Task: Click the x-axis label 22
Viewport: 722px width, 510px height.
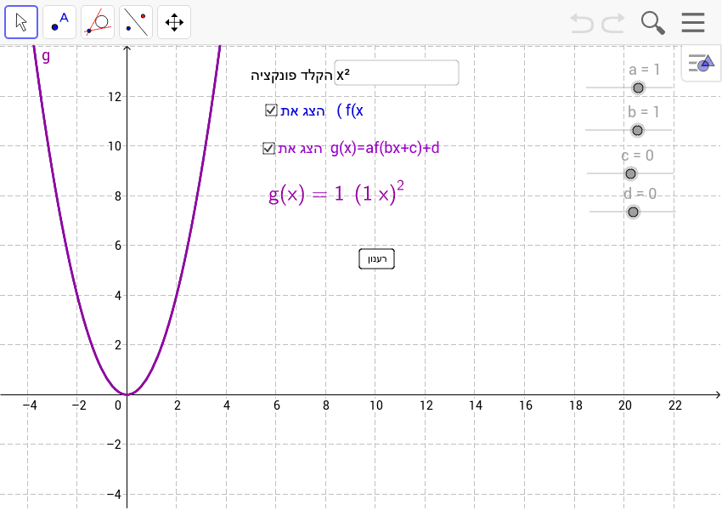Action: coord(675,405)
